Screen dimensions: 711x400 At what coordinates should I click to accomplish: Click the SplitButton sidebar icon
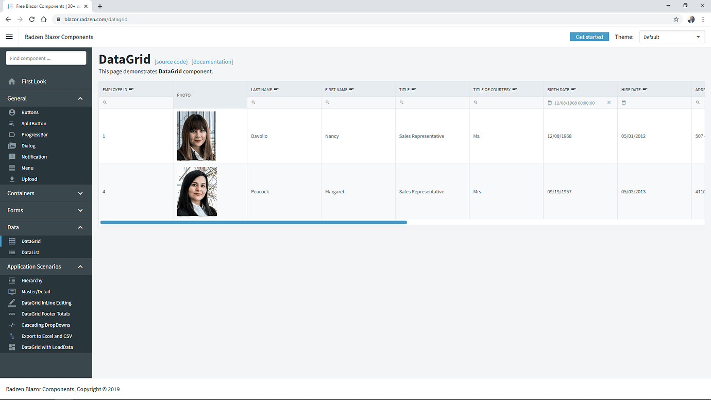pos(12,124)
